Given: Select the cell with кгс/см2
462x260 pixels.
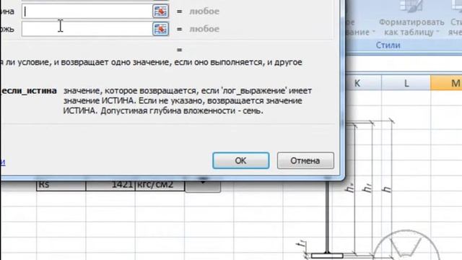Looking at the screenshot, I should (160, 185).
